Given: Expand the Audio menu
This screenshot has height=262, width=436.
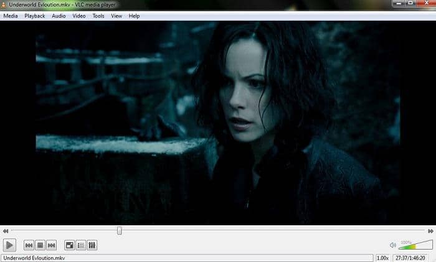Looking at the screenshot, I should coord(59,16).
